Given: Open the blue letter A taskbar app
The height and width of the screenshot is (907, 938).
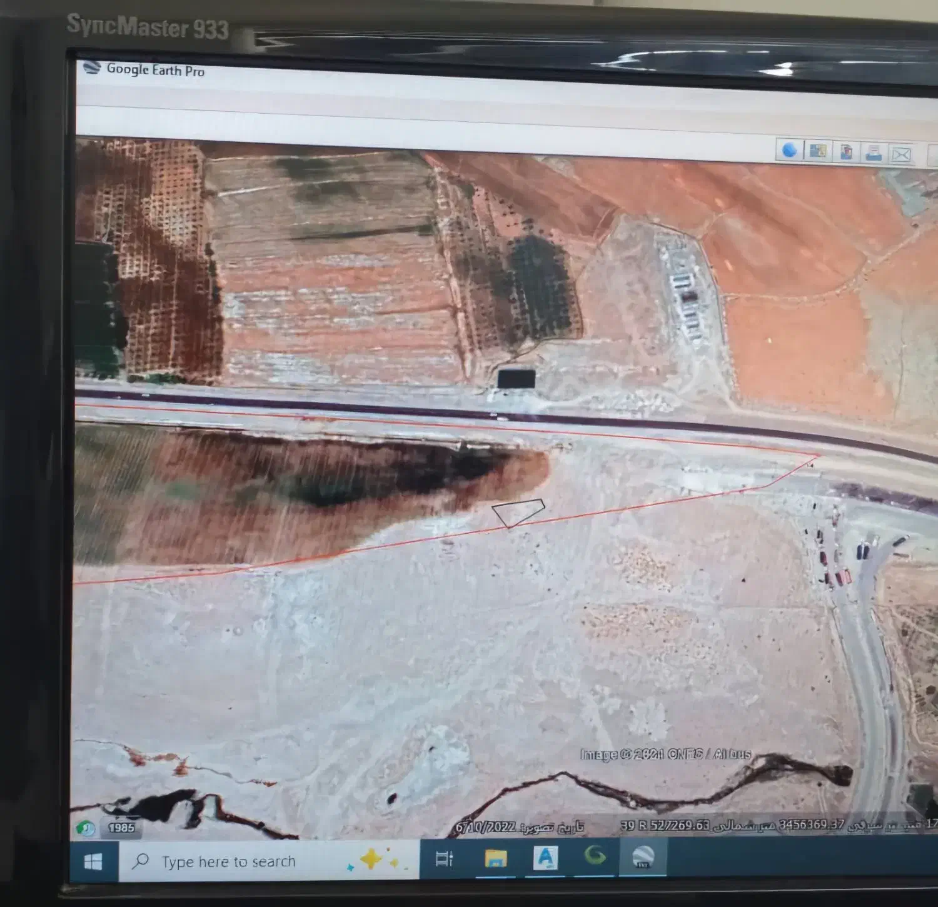Looking at the screenshot, I should [545, 858].
